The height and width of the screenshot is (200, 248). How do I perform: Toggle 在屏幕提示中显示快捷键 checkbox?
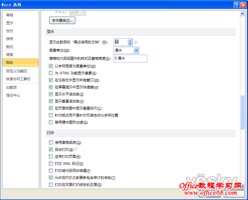pos(51,87)
